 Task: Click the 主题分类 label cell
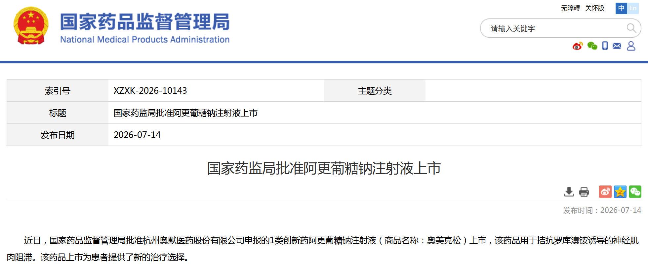point(375,90)
